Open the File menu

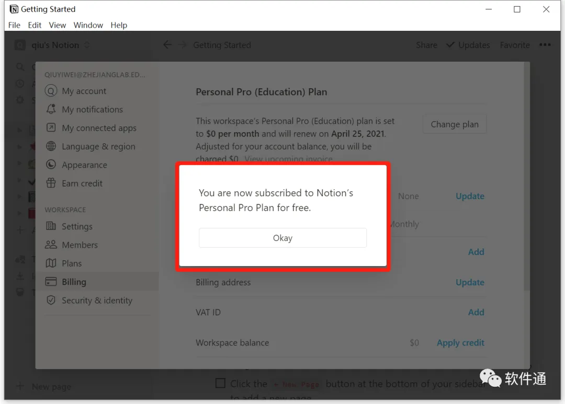[x=15, y=25]
